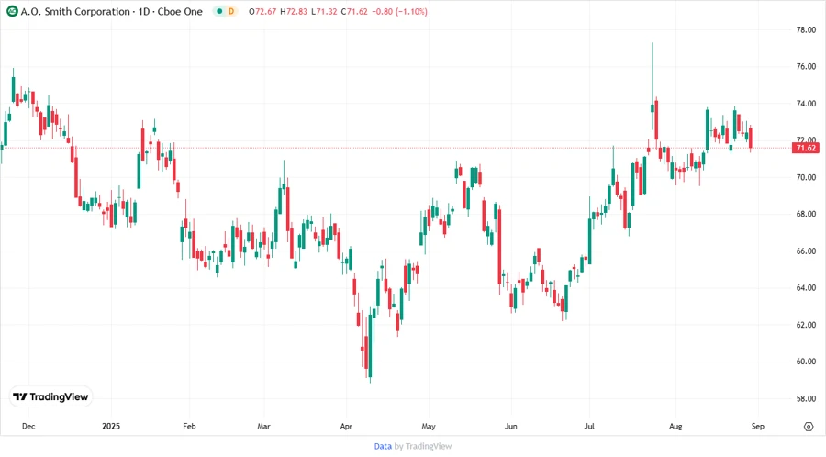Click the O72.67 open value
Image resolution: width=826 pixels, height=457 pixels.
pyautogui.click(x=262, y=11)
